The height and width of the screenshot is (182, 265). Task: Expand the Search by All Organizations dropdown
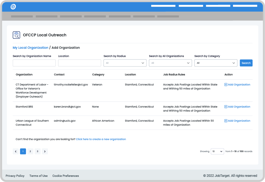click(x=170, y=63)
